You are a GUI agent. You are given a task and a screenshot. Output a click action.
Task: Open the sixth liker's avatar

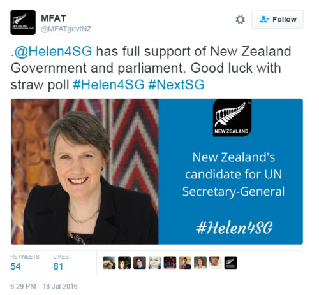click(x=185, y=263)
